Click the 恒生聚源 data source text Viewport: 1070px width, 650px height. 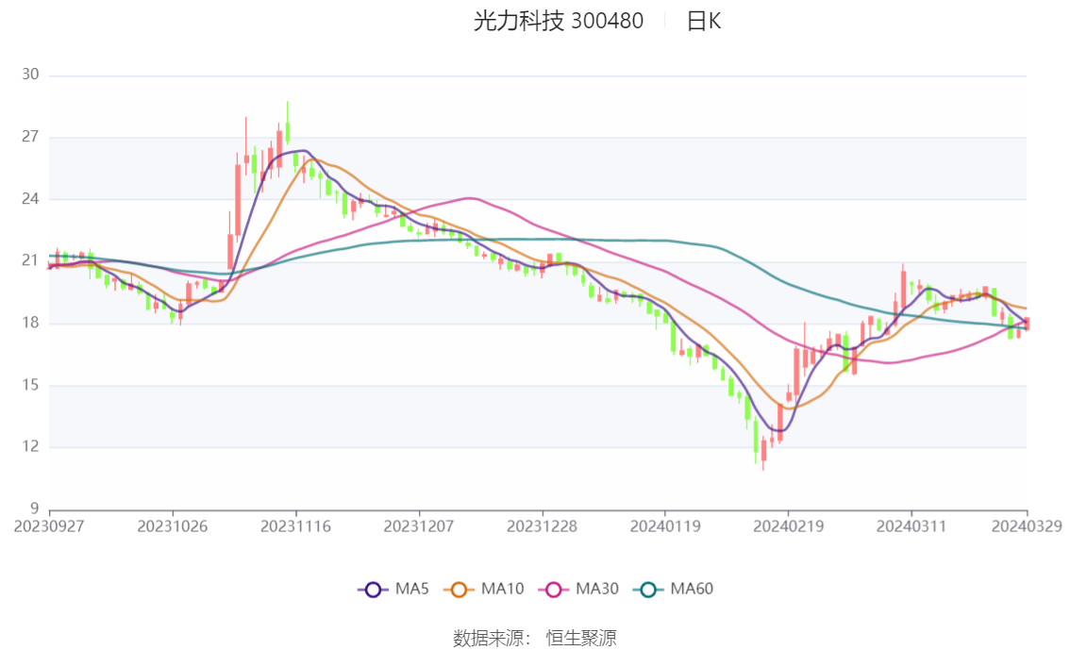tap(580, 639)
